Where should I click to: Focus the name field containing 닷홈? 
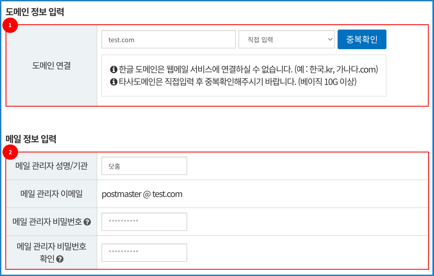(144, 166)
